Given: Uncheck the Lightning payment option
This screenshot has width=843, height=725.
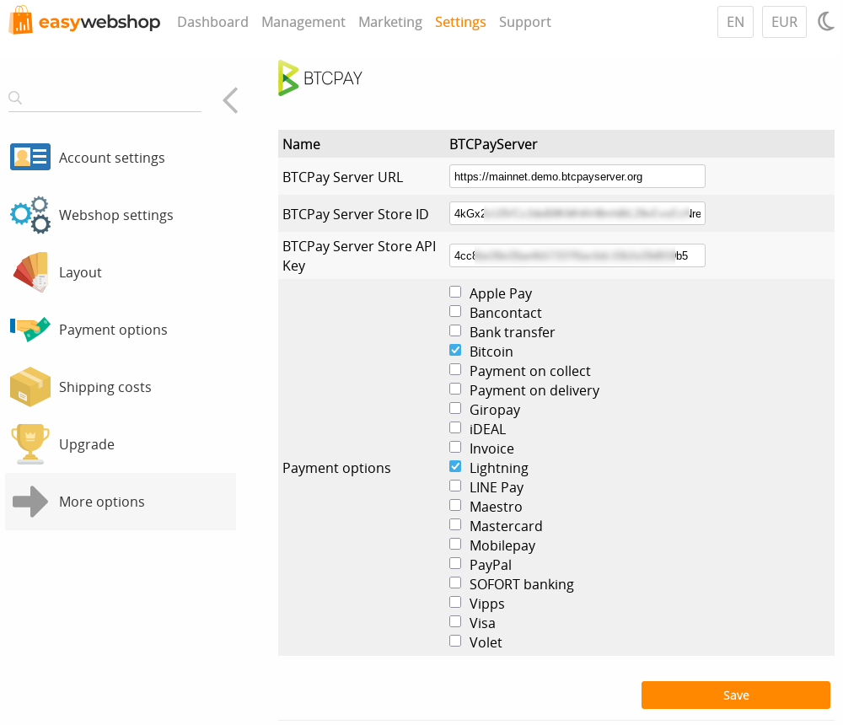Looking at the screenshot, I should coord(455,465).
